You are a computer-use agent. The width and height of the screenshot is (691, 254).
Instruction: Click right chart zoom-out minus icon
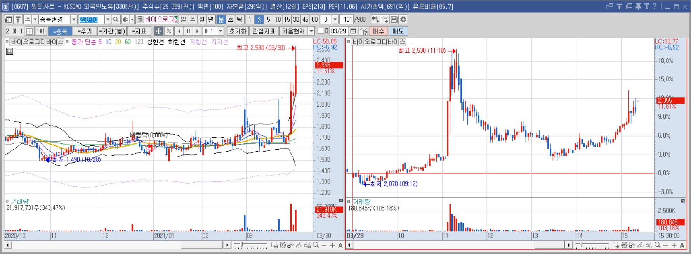pyautogui.click(x=665, y=245)
